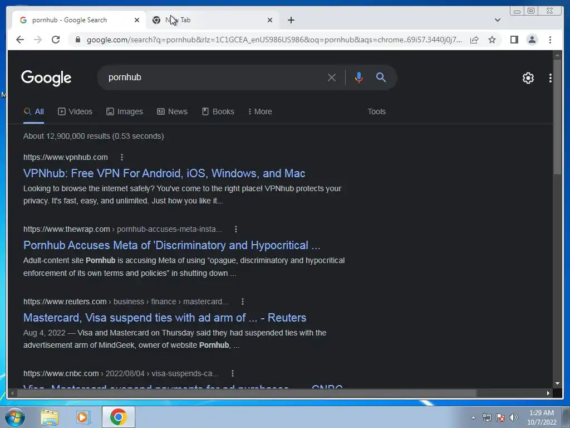
Task: Click the browser forward arrow
Action: tap(38, 40)
